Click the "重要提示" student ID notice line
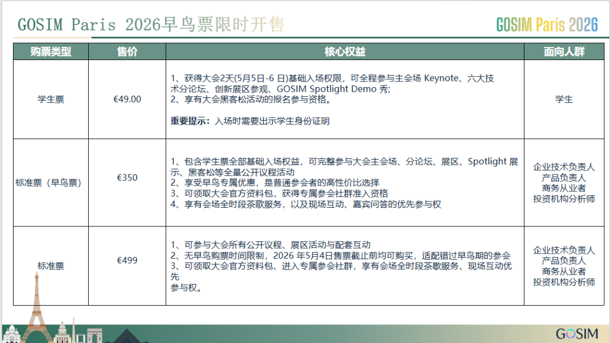This screenshot has width=611, height=343. pyautogui.click(x=250, y=121)
